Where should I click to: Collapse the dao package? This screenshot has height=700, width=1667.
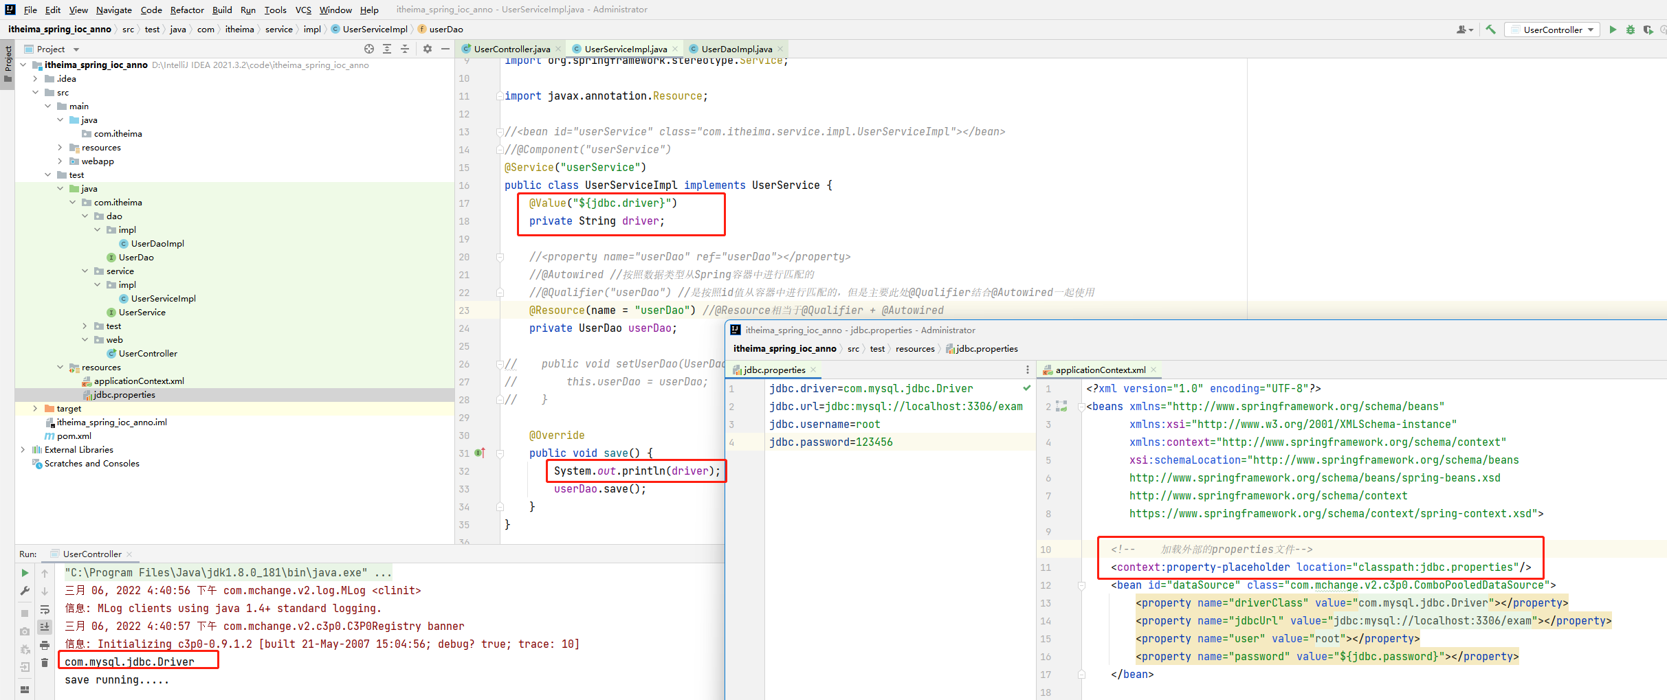(85, 216)
